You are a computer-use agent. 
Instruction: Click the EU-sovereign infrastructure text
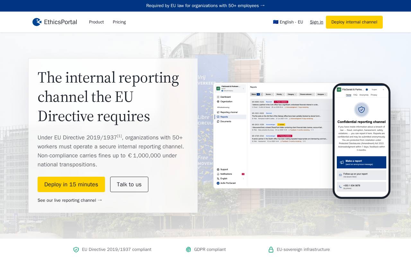(303, 250)
